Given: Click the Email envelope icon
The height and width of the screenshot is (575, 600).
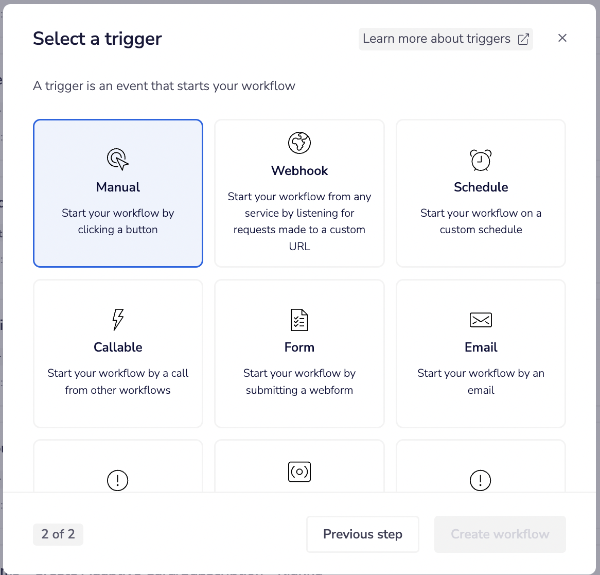Looking at the screenshot, I should click(x=481, y=320).
